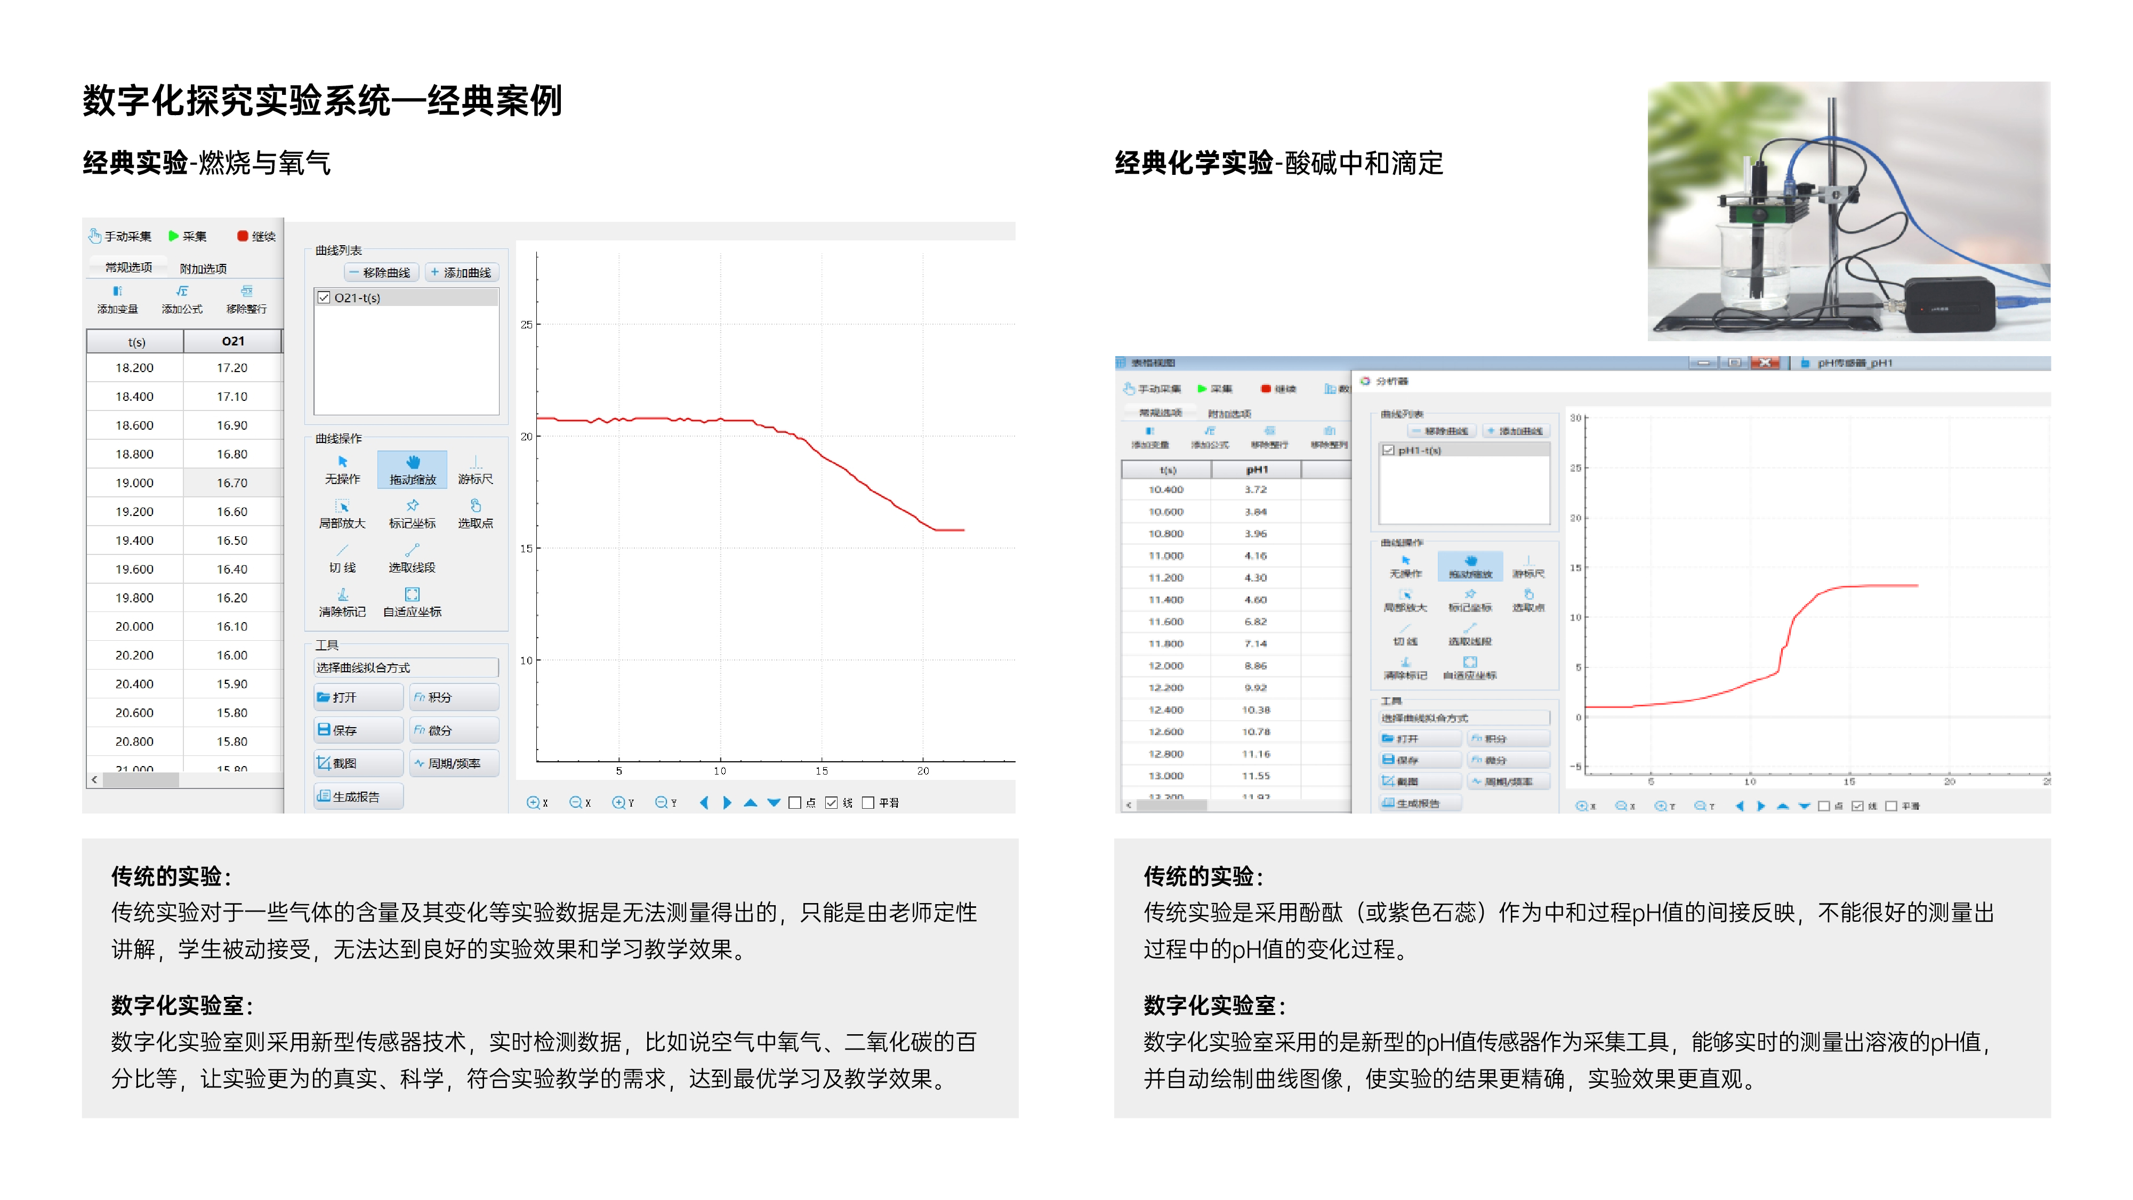Open the pH传感器_pH1 window tab
This screenshot has height=1200, width=2133.
tap(1853, 363)
